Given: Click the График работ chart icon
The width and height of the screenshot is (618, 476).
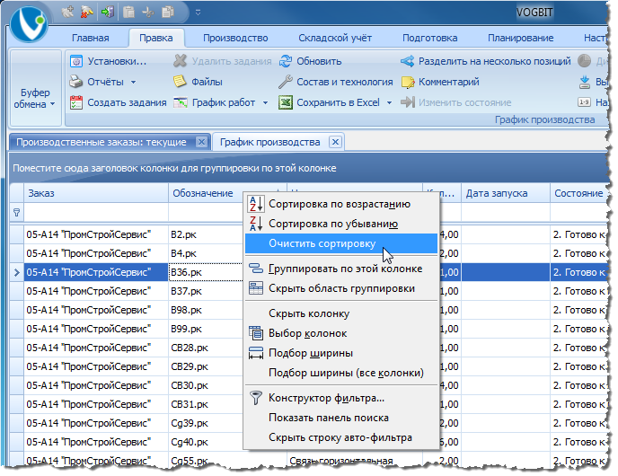Looking at the screenshot, I should pos(181,103).
